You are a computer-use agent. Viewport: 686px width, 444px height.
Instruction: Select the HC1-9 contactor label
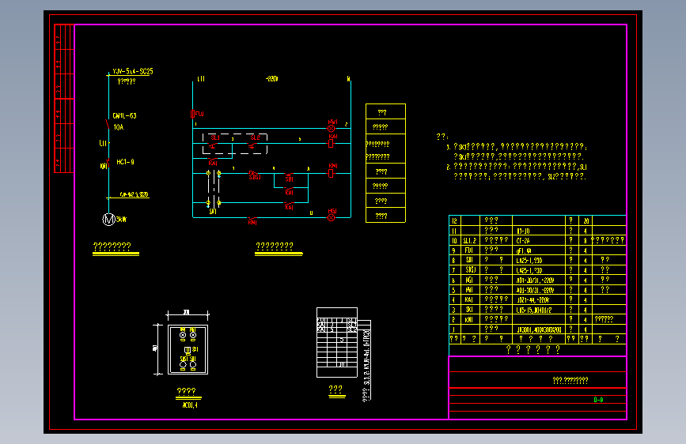125,162
